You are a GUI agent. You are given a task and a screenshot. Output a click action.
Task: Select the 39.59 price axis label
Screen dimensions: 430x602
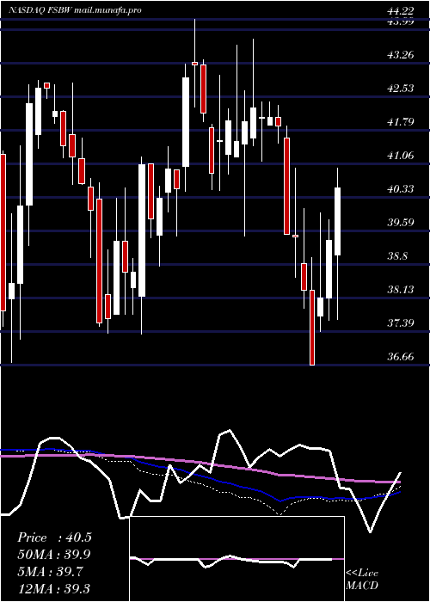click(401, 222)
